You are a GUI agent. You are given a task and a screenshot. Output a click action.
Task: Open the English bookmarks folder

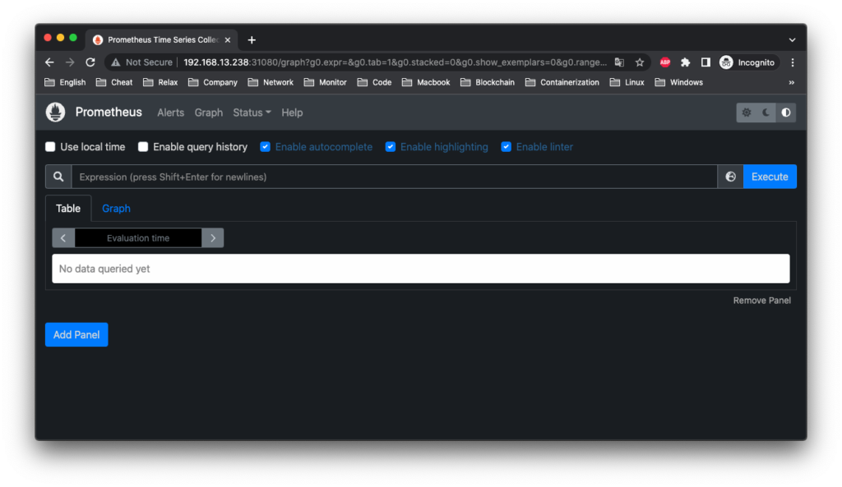65,82
